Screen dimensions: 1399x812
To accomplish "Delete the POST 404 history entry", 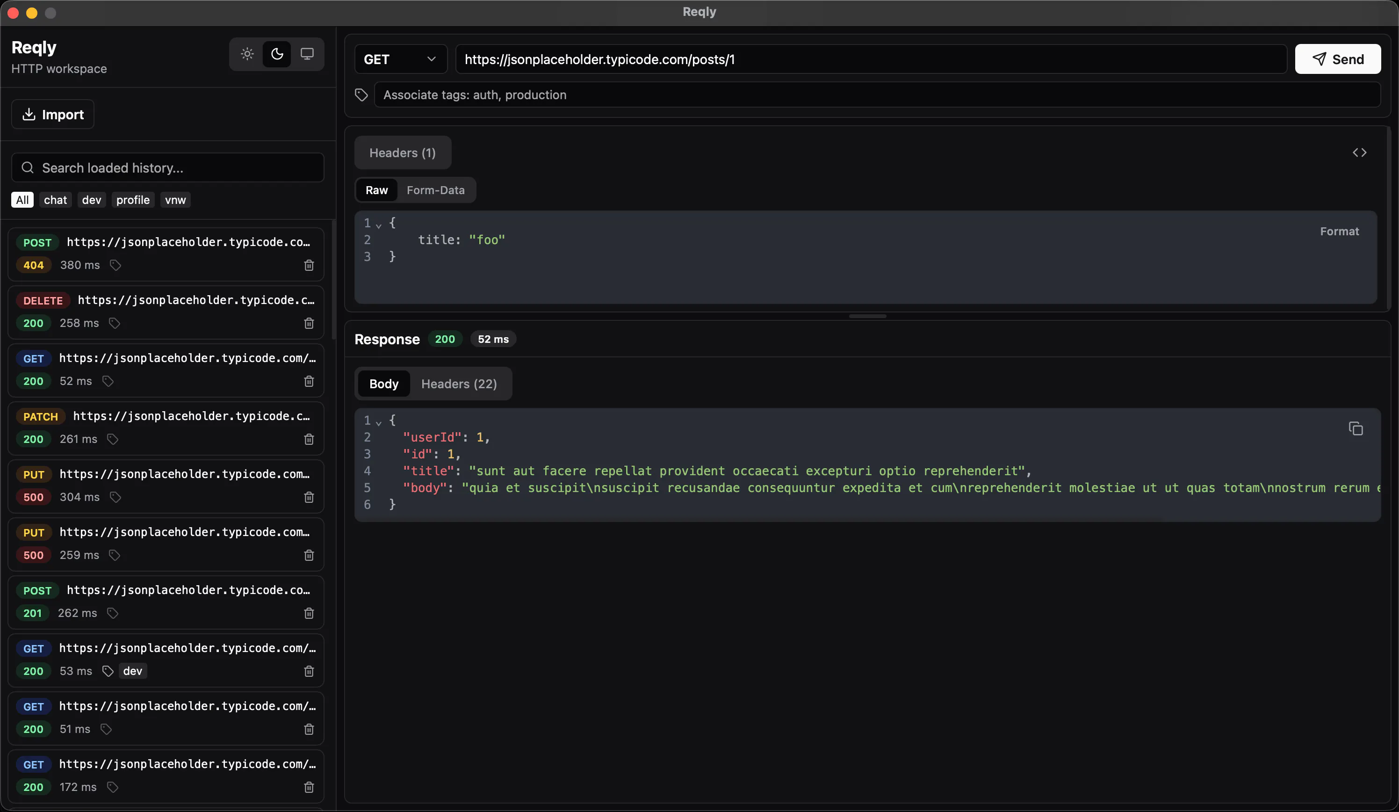I will coord(309,266).
